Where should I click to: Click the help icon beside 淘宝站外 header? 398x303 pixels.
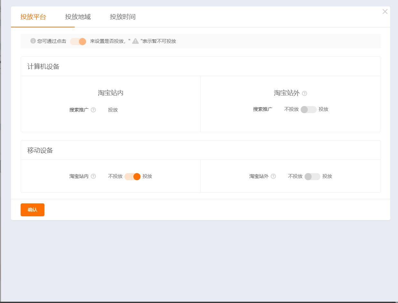click(x=305, y=93)
